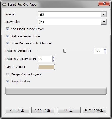
Task: Open the Paper Colour swatch
Action: pyautogui.click(x=46, y=67)
